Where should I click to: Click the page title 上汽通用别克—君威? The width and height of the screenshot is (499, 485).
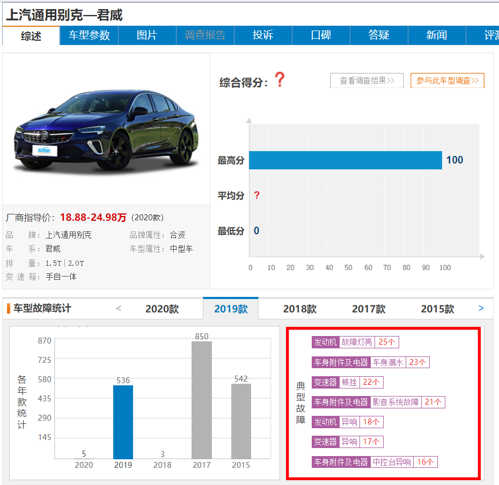tap(64, 15)
